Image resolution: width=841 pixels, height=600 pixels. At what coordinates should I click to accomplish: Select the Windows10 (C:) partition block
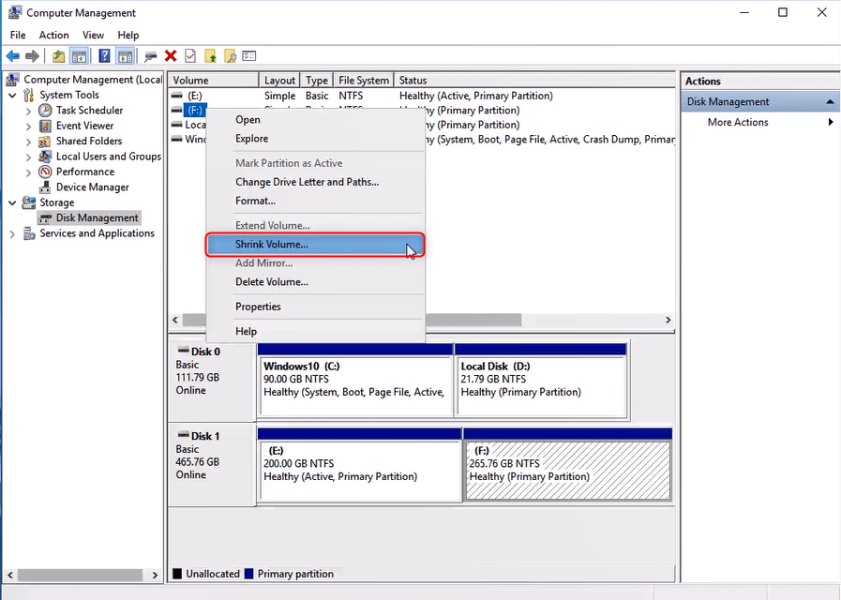point(355,381)
